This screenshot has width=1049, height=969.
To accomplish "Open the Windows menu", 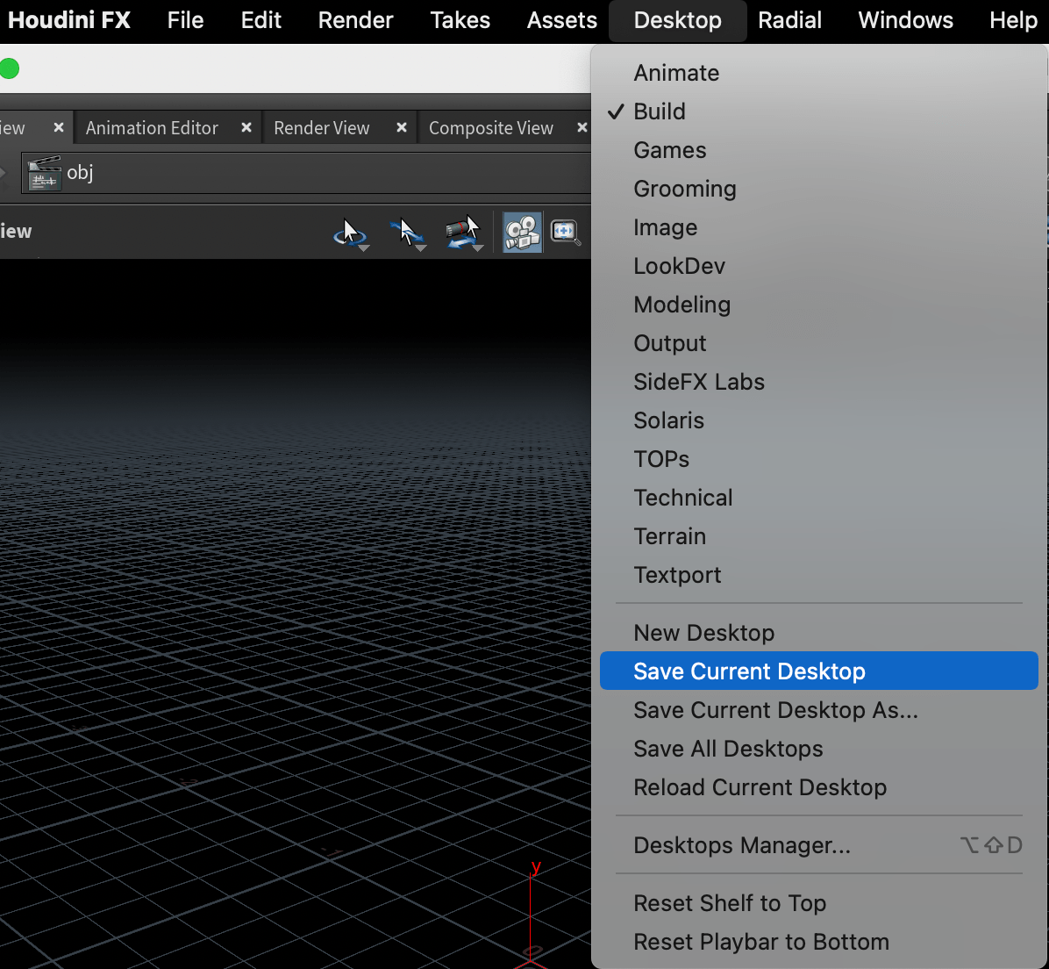I will 906,21.
